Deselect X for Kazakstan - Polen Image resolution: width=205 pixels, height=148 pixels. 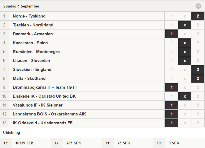[x=185, y=43]
